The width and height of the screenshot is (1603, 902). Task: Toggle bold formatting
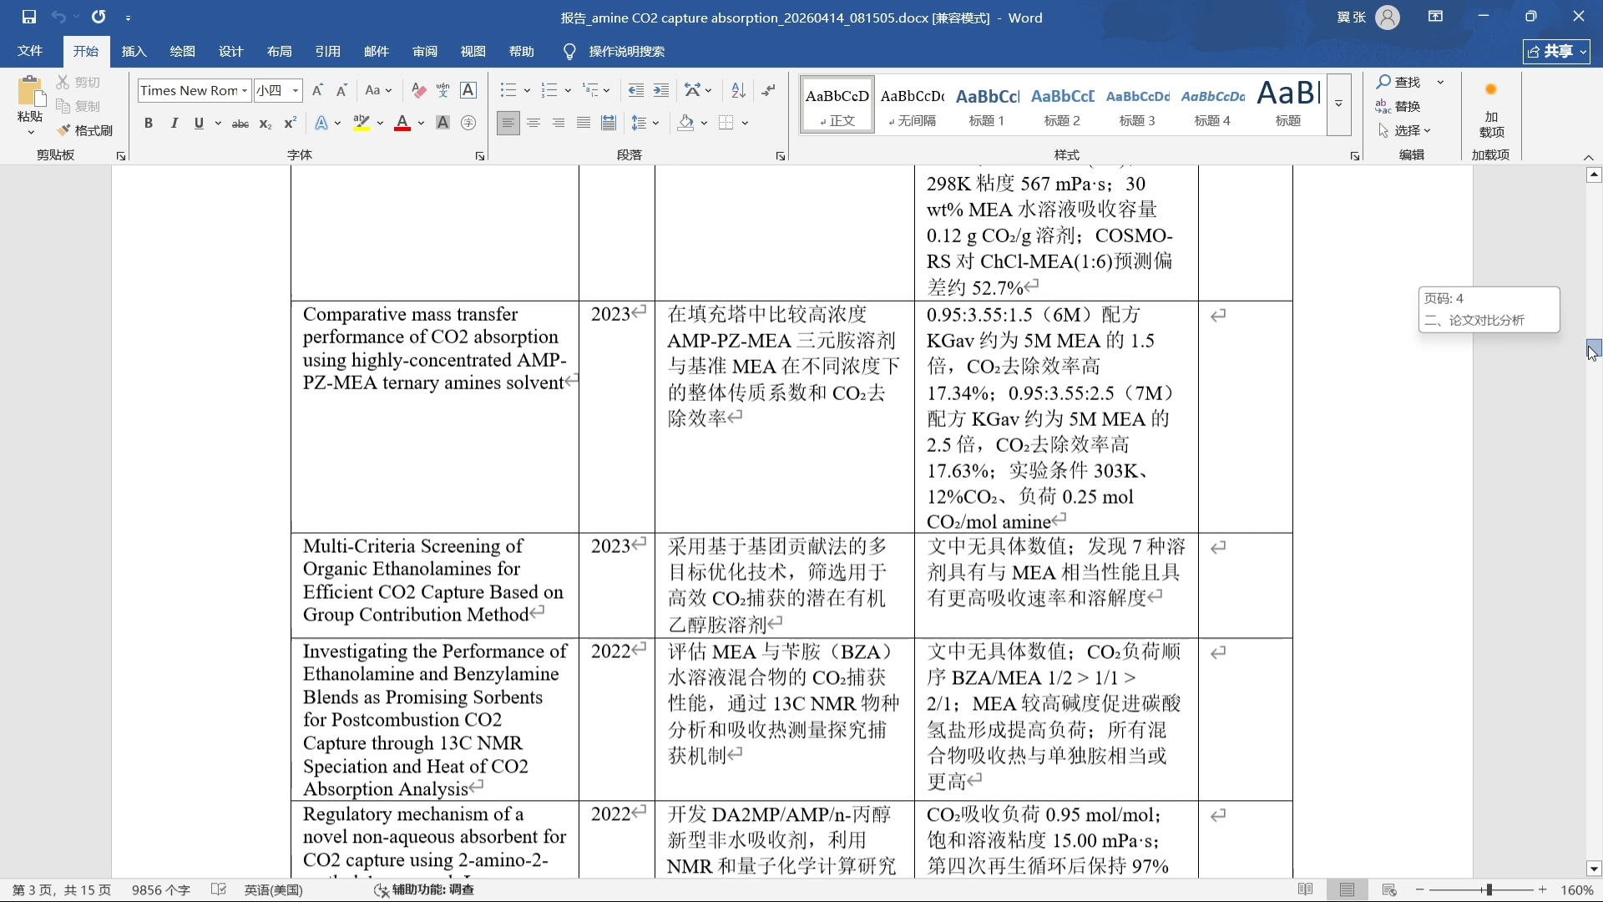[148, 124]
